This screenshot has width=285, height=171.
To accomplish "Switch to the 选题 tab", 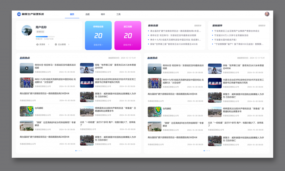I will pyautogui.click(x=87, y=14).
